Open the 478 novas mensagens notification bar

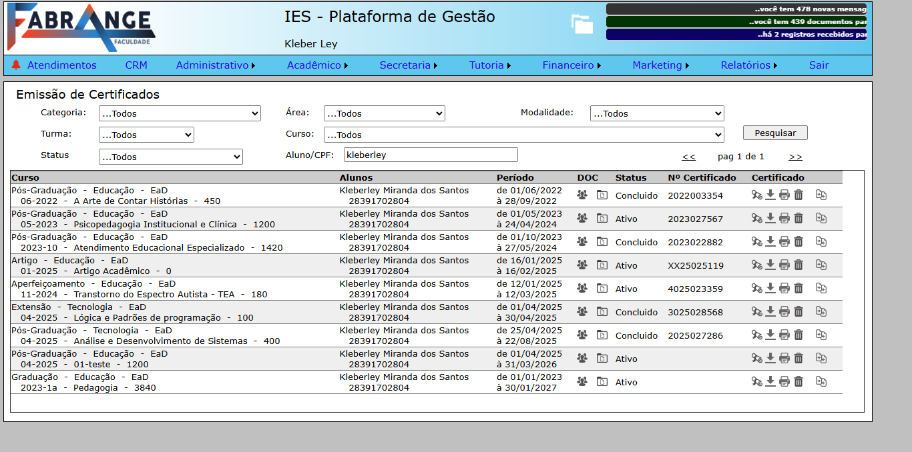[736, 9]
